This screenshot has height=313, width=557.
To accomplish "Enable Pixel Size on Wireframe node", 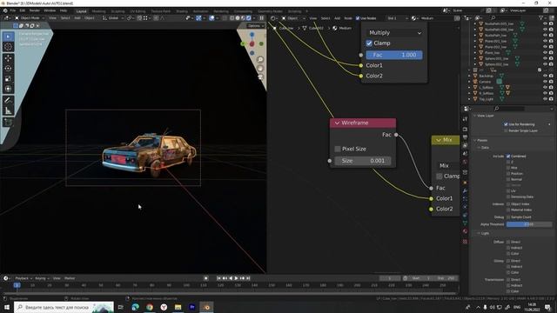I will coord(338,149).
